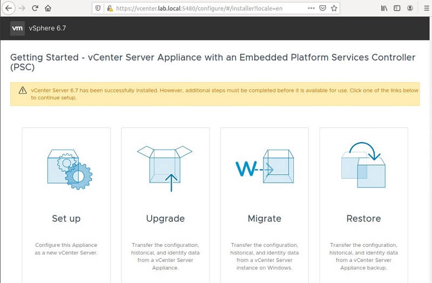Open the Firefox Library icon

[x=384, y=8]
